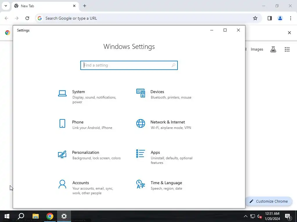This screenshot has width=297, height=222.
Task: Open the System settings laptop icon
Action: tap(62, 93)
